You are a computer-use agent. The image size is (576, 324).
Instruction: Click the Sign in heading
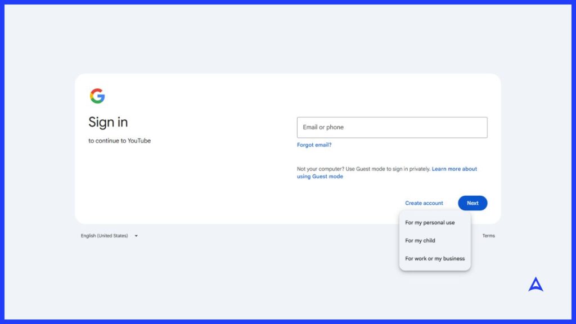(x=108, y=122)
